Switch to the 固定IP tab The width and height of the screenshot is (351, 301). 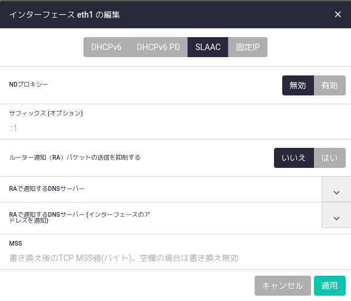pyautogui.click(x=248, y=47)
